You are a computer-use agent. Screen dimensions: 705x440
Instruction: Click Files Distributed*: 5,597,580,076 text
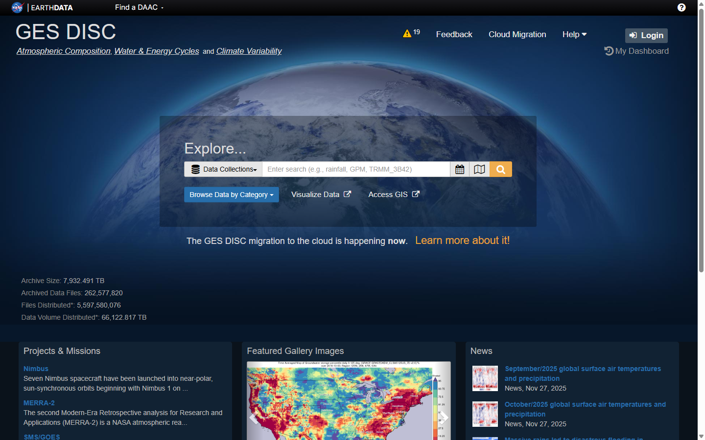click(71, 305)
